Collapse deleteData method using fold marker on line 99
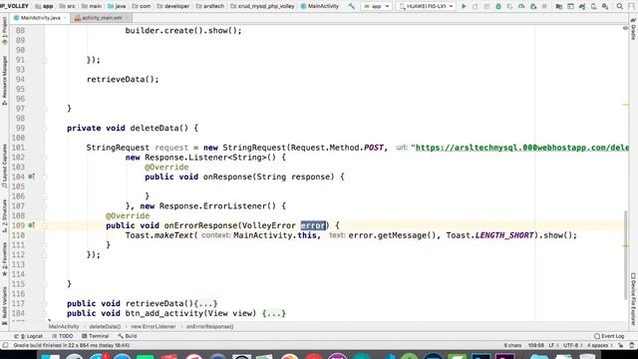The image size is (638, 359). tap(44, 129)
